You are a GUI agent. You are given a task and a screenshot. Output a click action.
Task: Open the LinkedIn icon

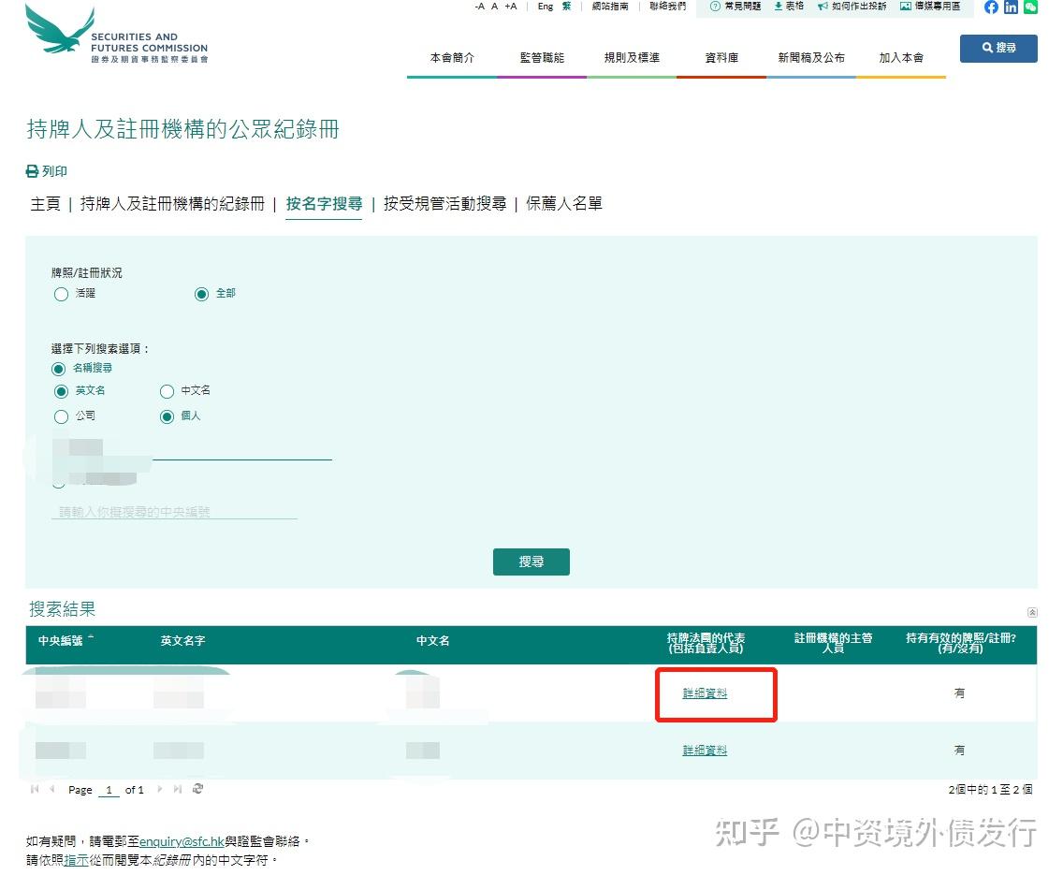1011,7
